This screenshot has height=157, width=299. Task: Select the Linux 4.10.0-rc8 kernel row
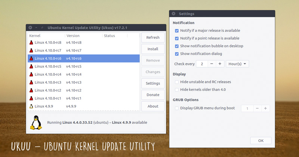tap(84, 43)
